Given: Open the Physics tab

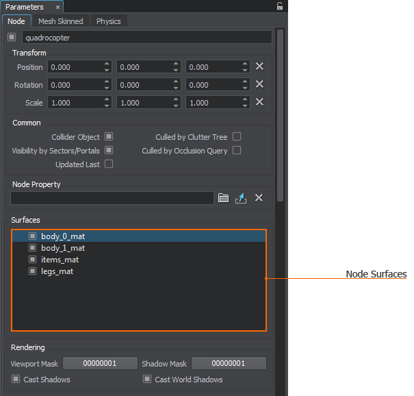Looking at the screenshot, I should coord(108,21).
